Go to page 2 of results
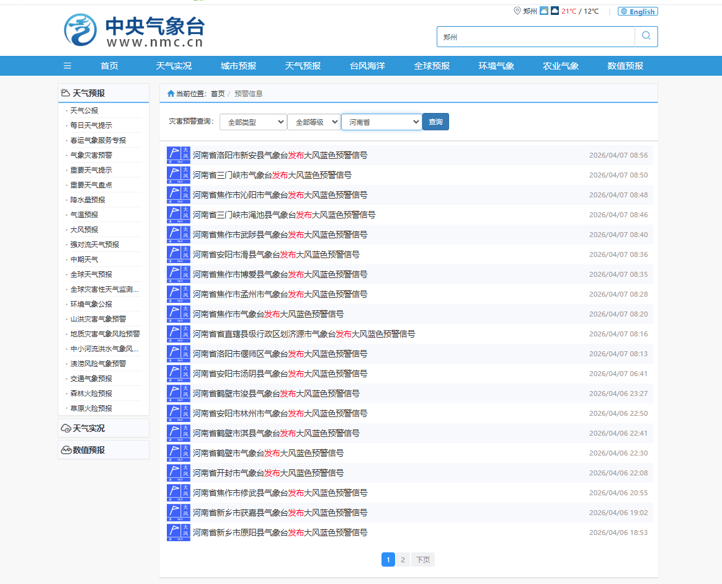 (x=403, y=560)
